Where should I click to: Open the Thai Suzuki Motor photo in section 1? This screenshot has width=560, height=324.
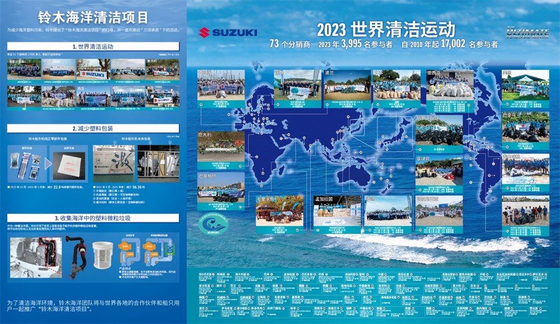(128, 96)
